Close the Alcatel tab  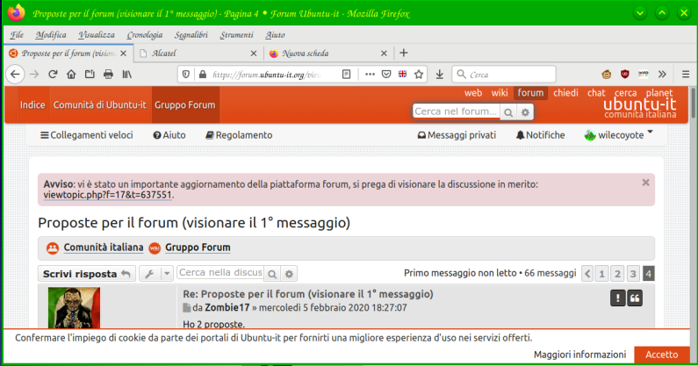click(x=254, y=54)
